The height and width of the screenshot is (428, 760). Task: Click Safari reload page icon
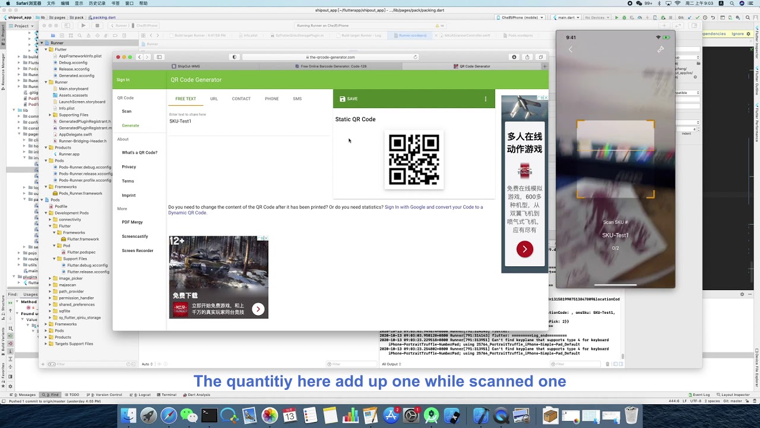(x=416, y=57)
